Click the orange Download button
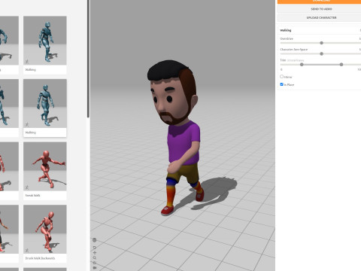 click(x=319, y=2)
